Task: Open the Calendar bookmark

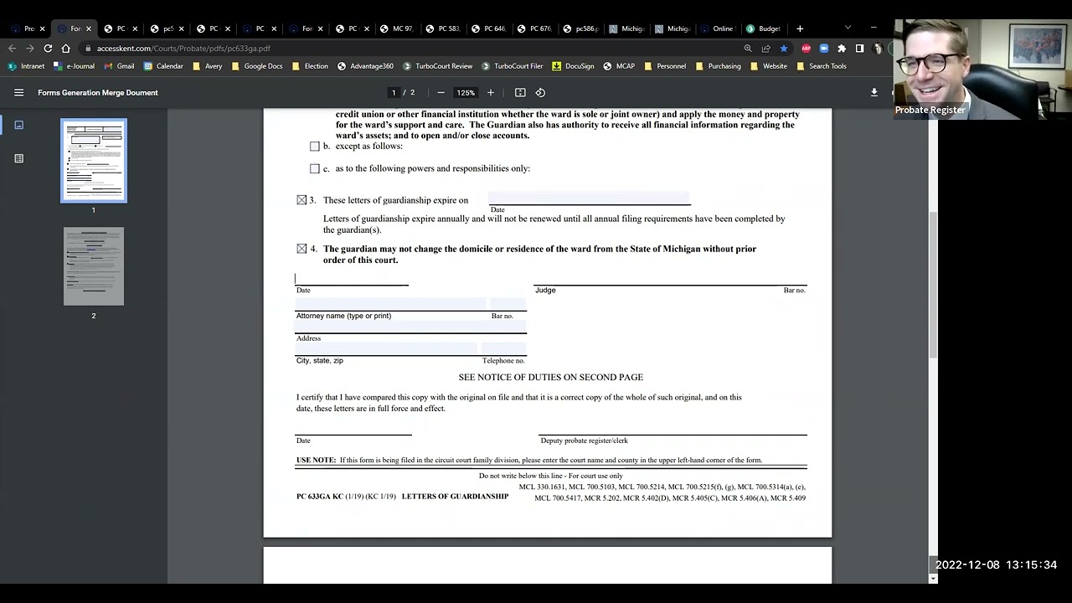Action: [163, 66]
